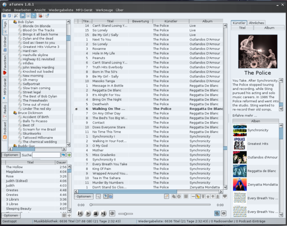Click the remove (minus) playlist icon
This screenshot has width=287, height=226.
(193, 196)
